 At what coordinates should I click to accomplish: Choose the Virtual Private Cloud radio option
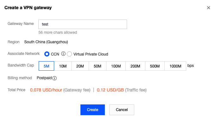pos(69,54)
